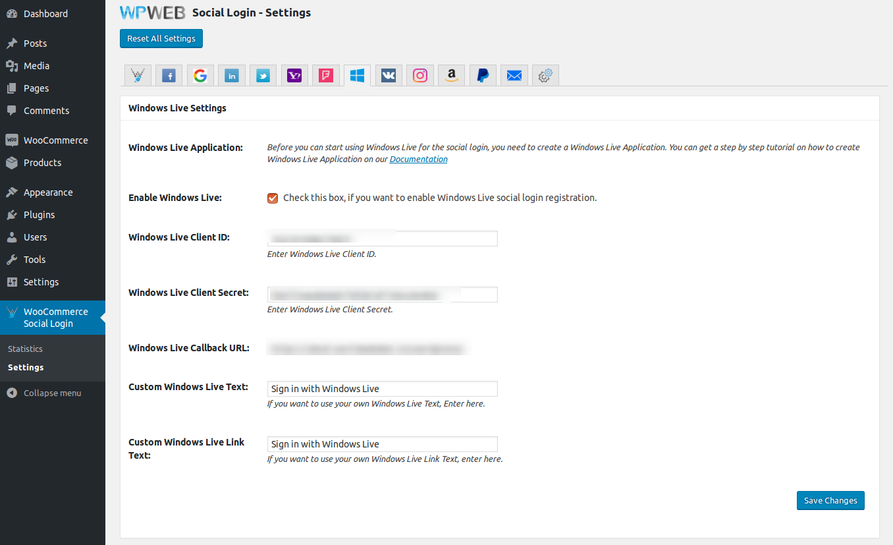Viewport: 893px width, 545px height.
Task: Open the Instagram settings tab
Action: pyautogui.click(x=420, y=76)
